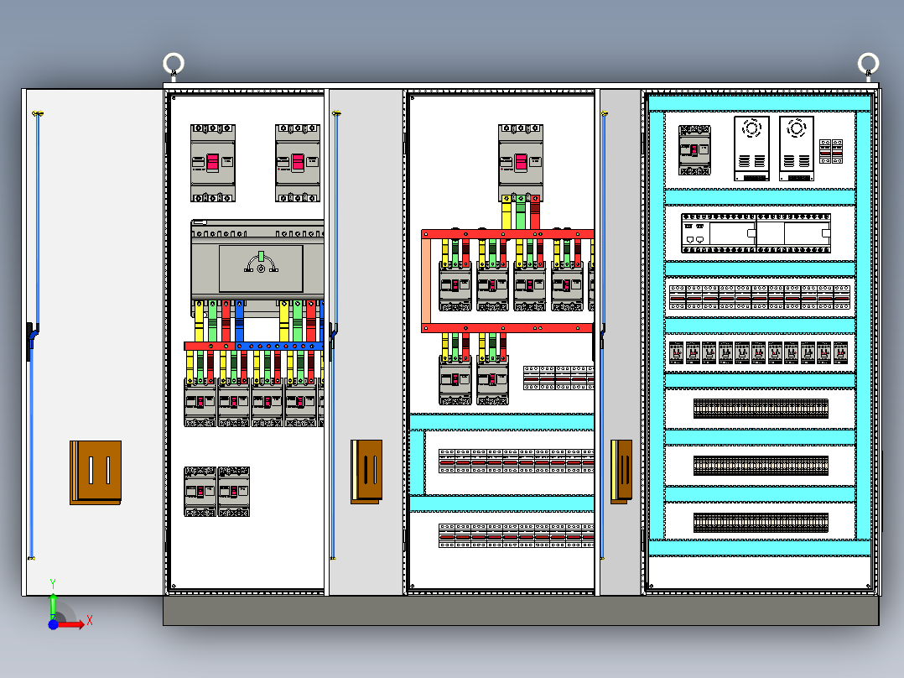Select the middle dark terminal strip in right cabinet
Viewport: 904px width, 678px height.
(761, 466)
